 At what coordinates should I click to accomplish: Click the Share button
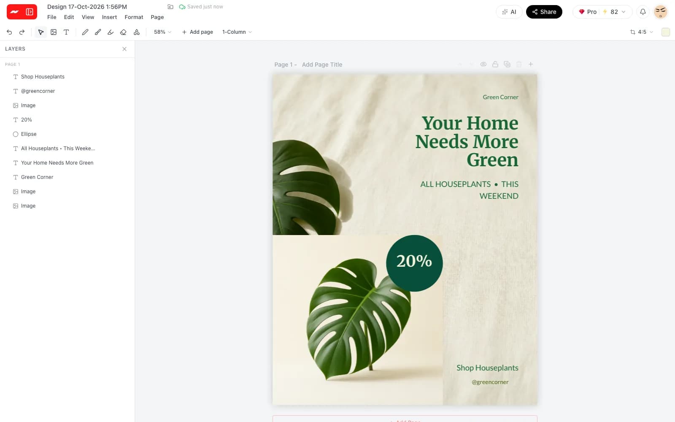pos(544,12)
